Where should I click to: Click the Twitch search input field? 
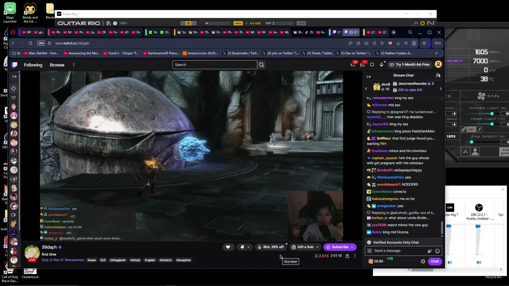point(215,65)
